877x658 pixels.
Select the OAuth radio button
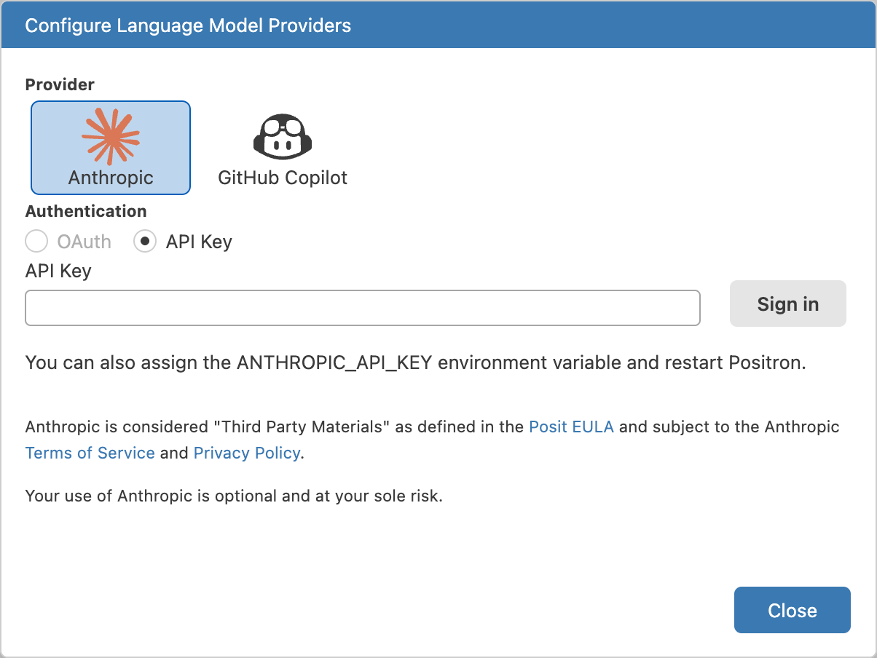click(36, 242)
